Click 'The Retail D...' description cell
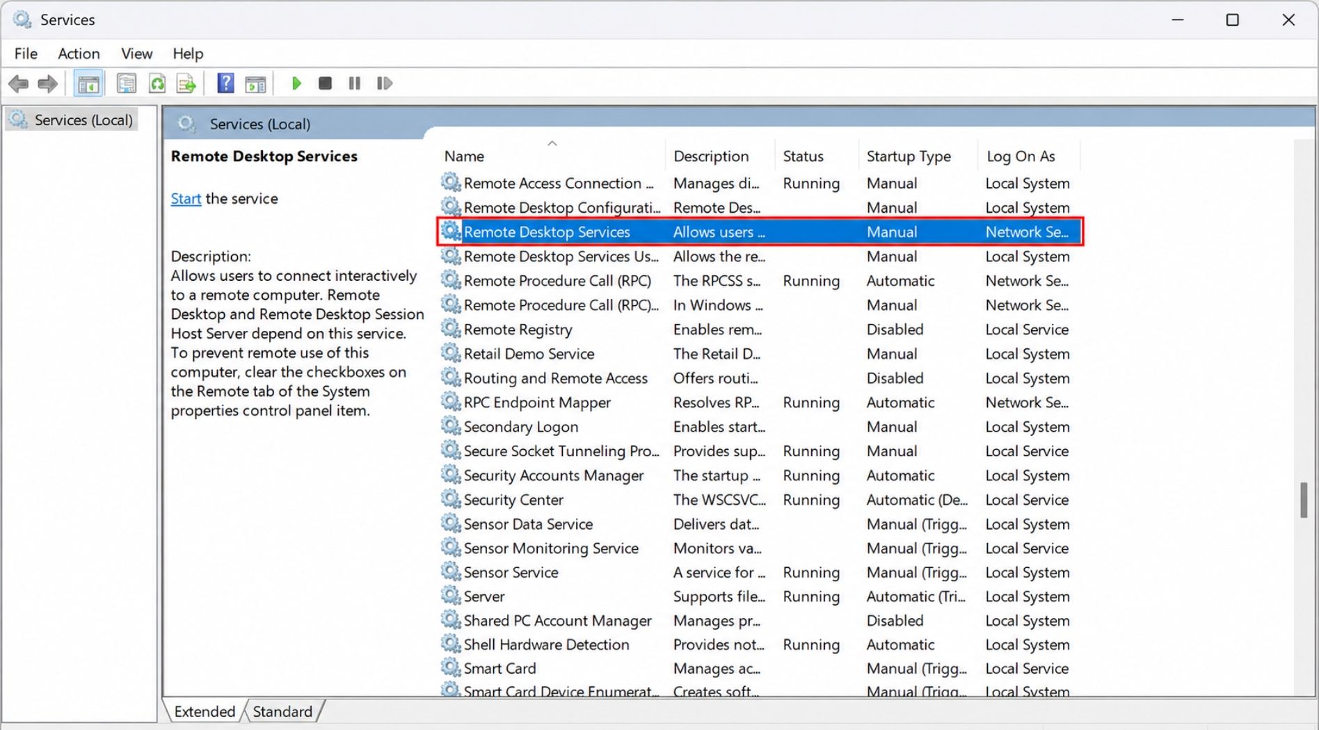The height and width of the screenshot is (730, 1319). 717,354
